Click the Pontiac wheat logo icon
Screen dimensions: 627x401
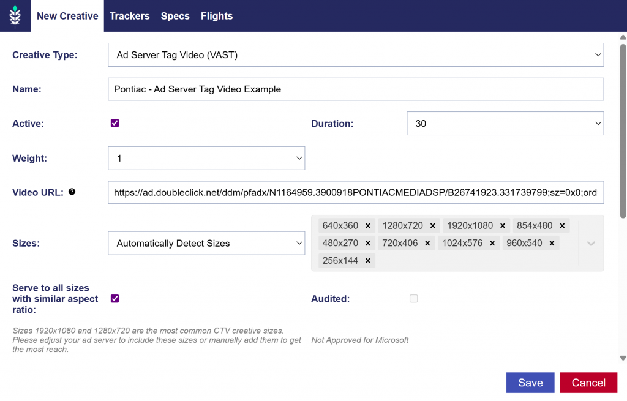coord(15,16)
